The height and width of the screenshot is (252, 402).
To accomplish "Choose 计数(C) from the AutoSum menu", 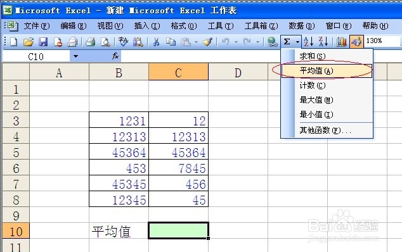I will pos(327,85).
